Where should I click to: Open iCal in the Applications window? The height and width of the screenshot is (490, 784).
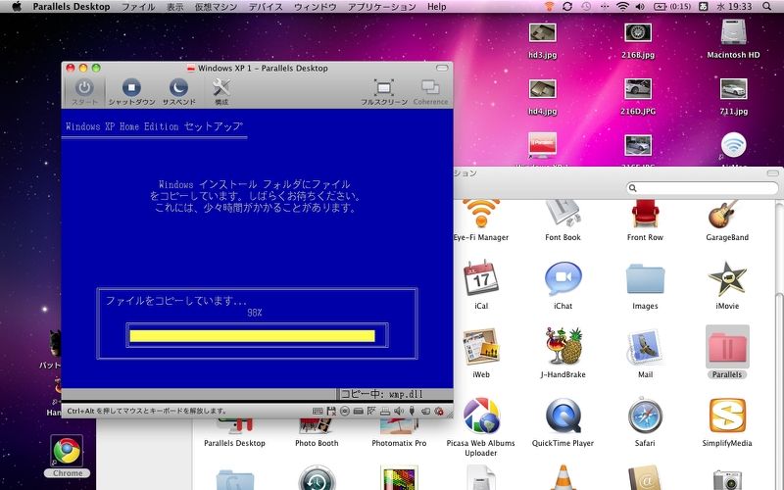(481, 277)
